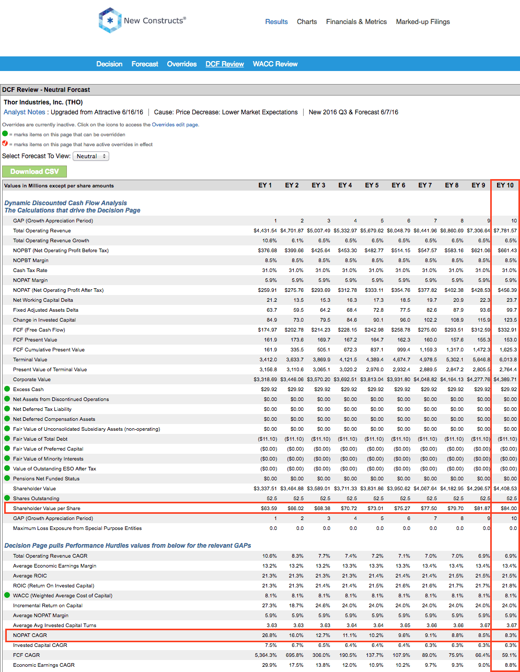Switch to the Overrides tab
This screenshot has height=672, width=520.
(x=182, y=64)
